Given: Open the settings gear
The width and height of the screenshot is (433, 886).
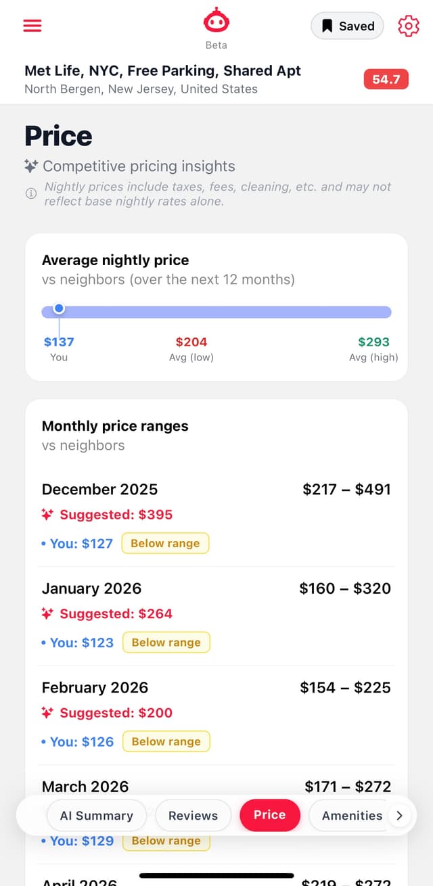Looking at the screenshot, I should coord(408,26).
